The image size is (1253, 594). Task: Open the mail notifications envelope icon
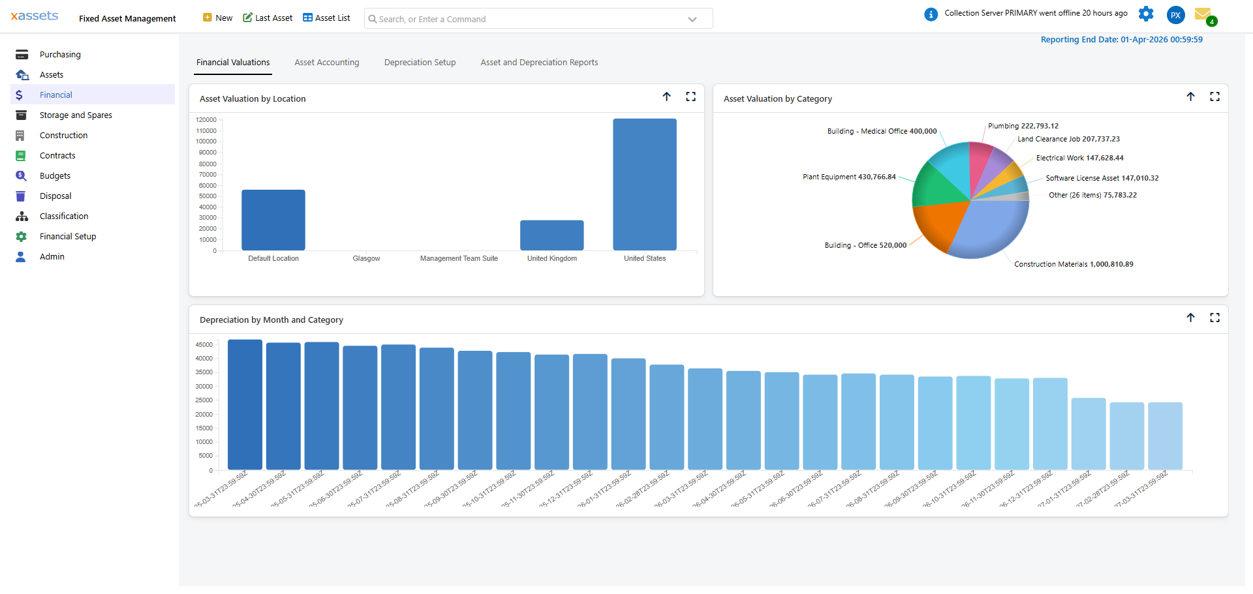tap(1203, 14)
